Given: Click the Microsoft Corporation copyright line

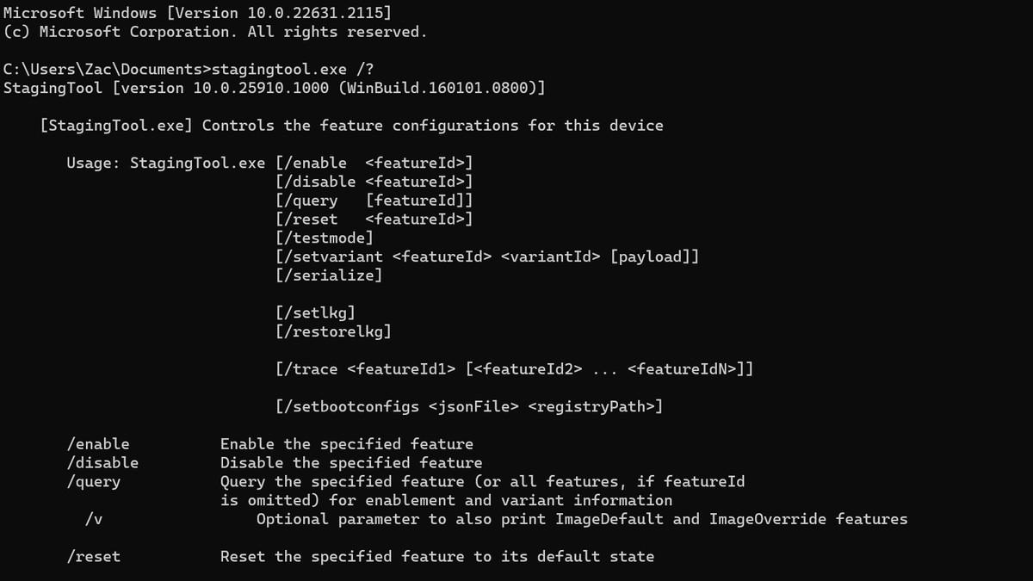Looking at the screenshot, I should [215, 32].
